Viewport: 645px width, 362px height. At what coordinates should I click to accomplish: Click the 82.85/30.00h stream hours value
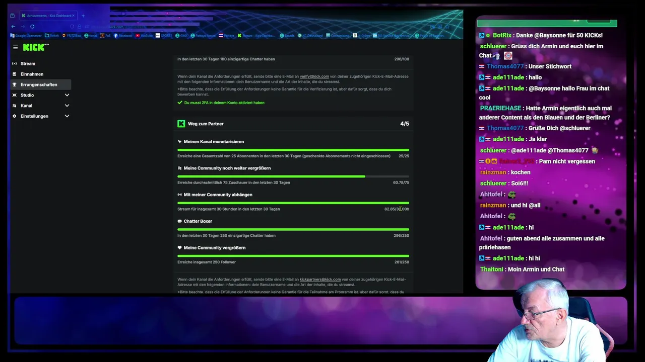coord(397,209)
